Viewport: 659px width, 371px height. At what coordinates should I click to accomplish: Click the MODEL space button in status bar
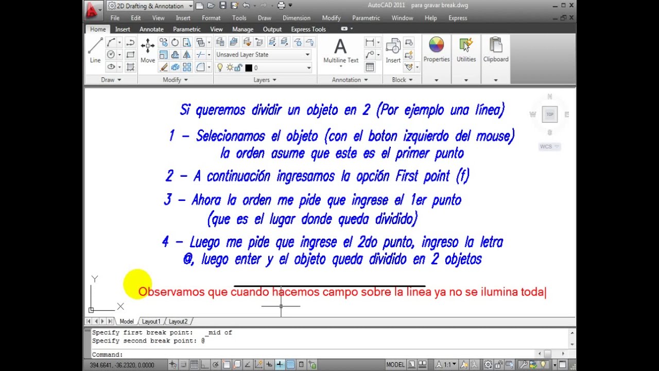[395, 365]
